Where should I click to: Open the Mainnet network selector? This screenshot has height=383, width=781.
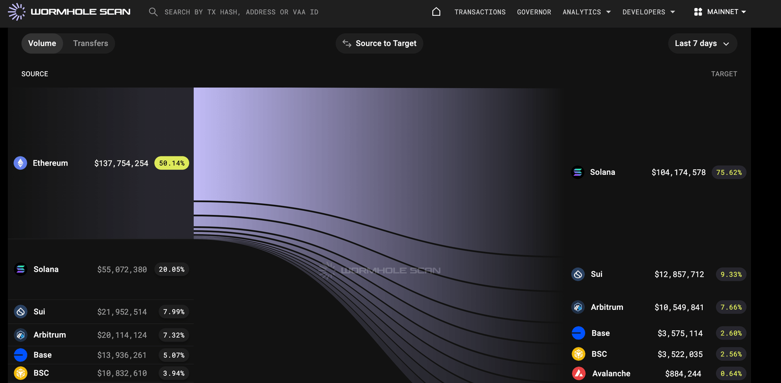tap(719, 12)
